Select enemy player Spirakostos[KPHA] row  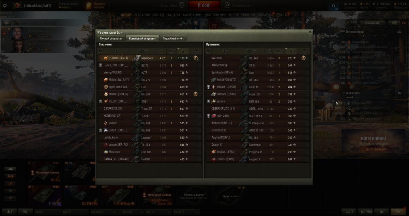[258, 72]
